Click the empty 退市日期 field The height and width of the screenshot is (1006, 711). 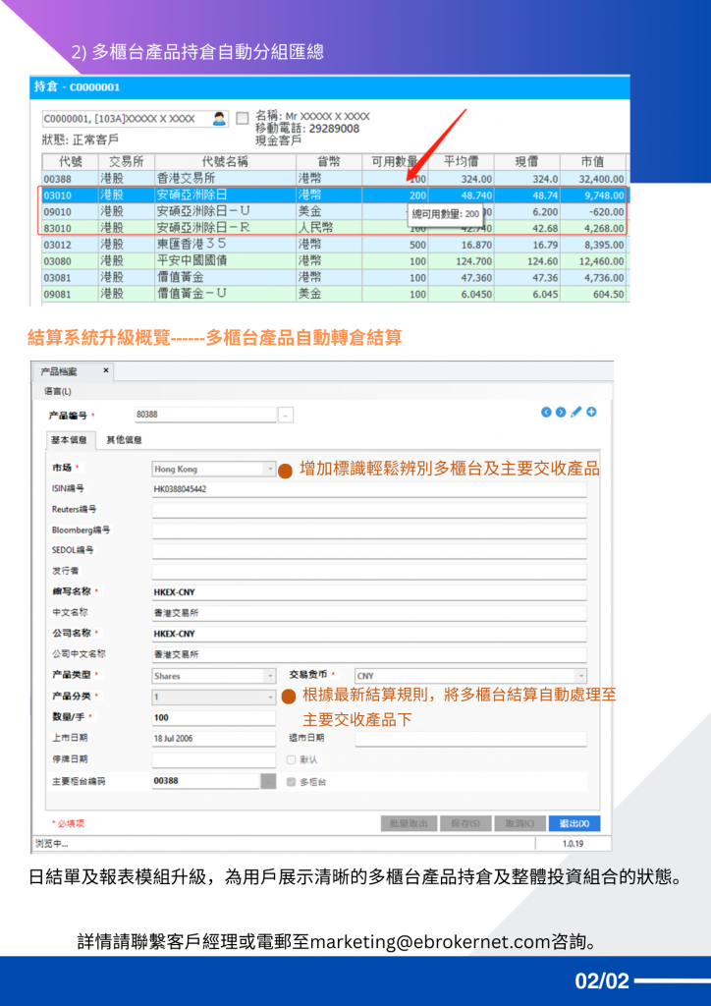(470, 739)
